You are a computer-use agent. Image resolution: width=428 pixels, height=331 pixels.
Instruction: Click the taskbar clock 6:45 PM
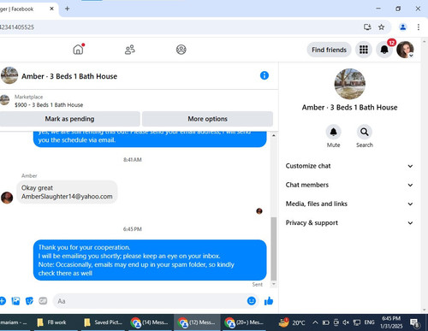[x=391, y=322]
